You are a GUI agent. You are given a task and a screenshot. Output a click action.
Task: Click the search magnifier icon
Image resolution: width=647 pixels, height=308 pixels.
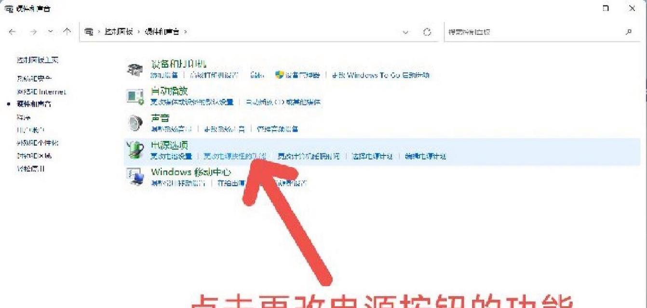tap(628, 32)
